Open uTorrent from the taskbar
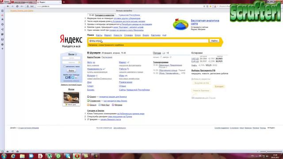The width and height of the screenshot is (283, 159). [x=50, y=156]
